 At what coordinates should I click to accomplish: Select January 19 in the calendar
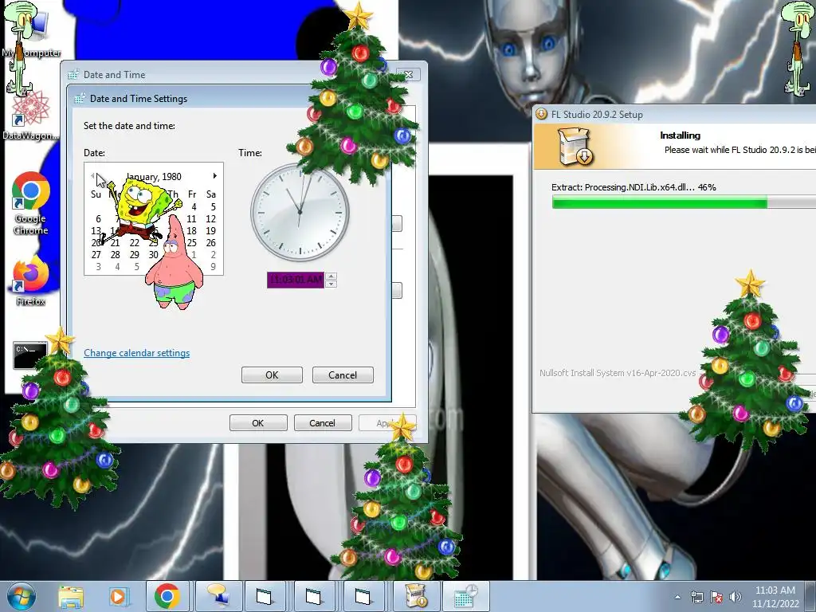(210, 230)
